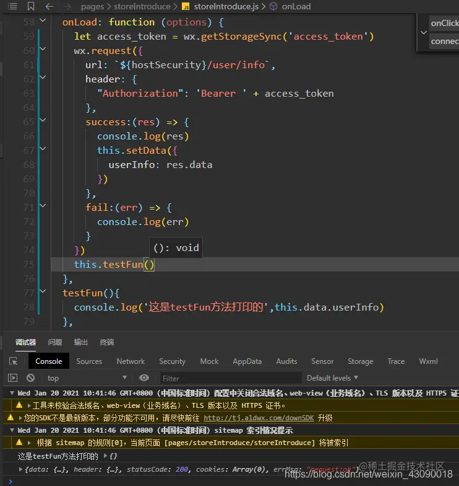Collapse fold arrow at line 62 header
This screenshot has height=486, width=459.
point(43,77)
